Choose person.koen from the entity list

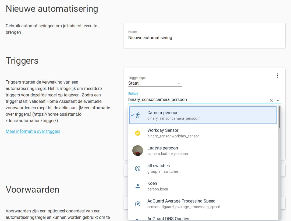tap(203, 186)
